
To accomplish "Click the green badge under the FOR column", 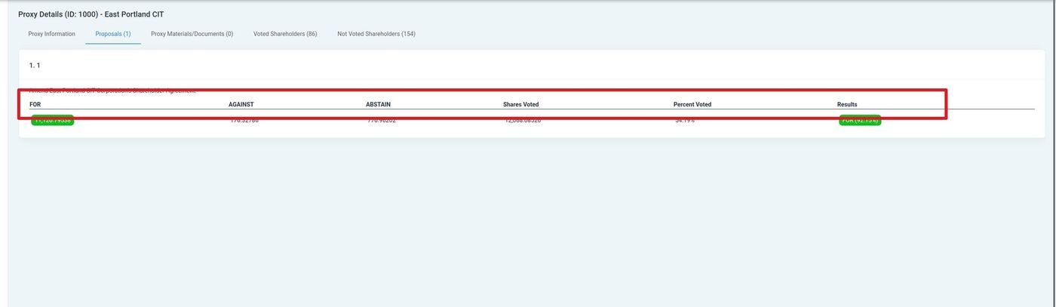I will click(52, 121).
